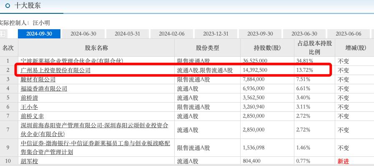Click 不变 in the 广州易上投资 row
374x166 pixels.
click(343, 70)
